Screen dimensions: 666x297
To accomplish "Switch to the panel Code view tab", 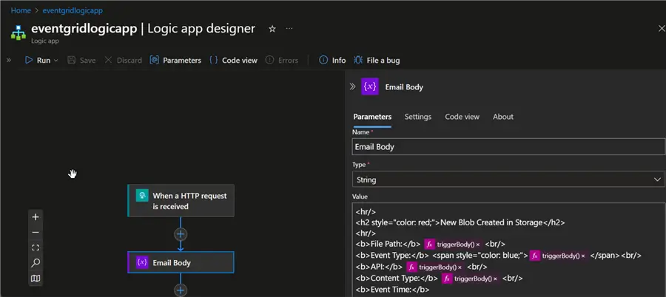I will tap(462, 117).
